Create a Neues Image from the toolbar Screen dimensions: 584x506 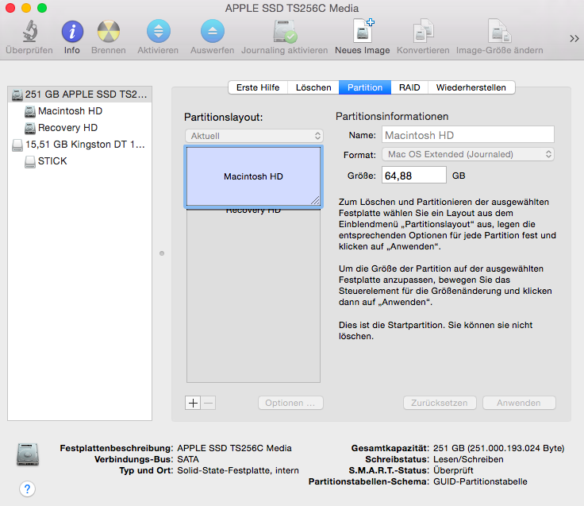tap(363, 30)
